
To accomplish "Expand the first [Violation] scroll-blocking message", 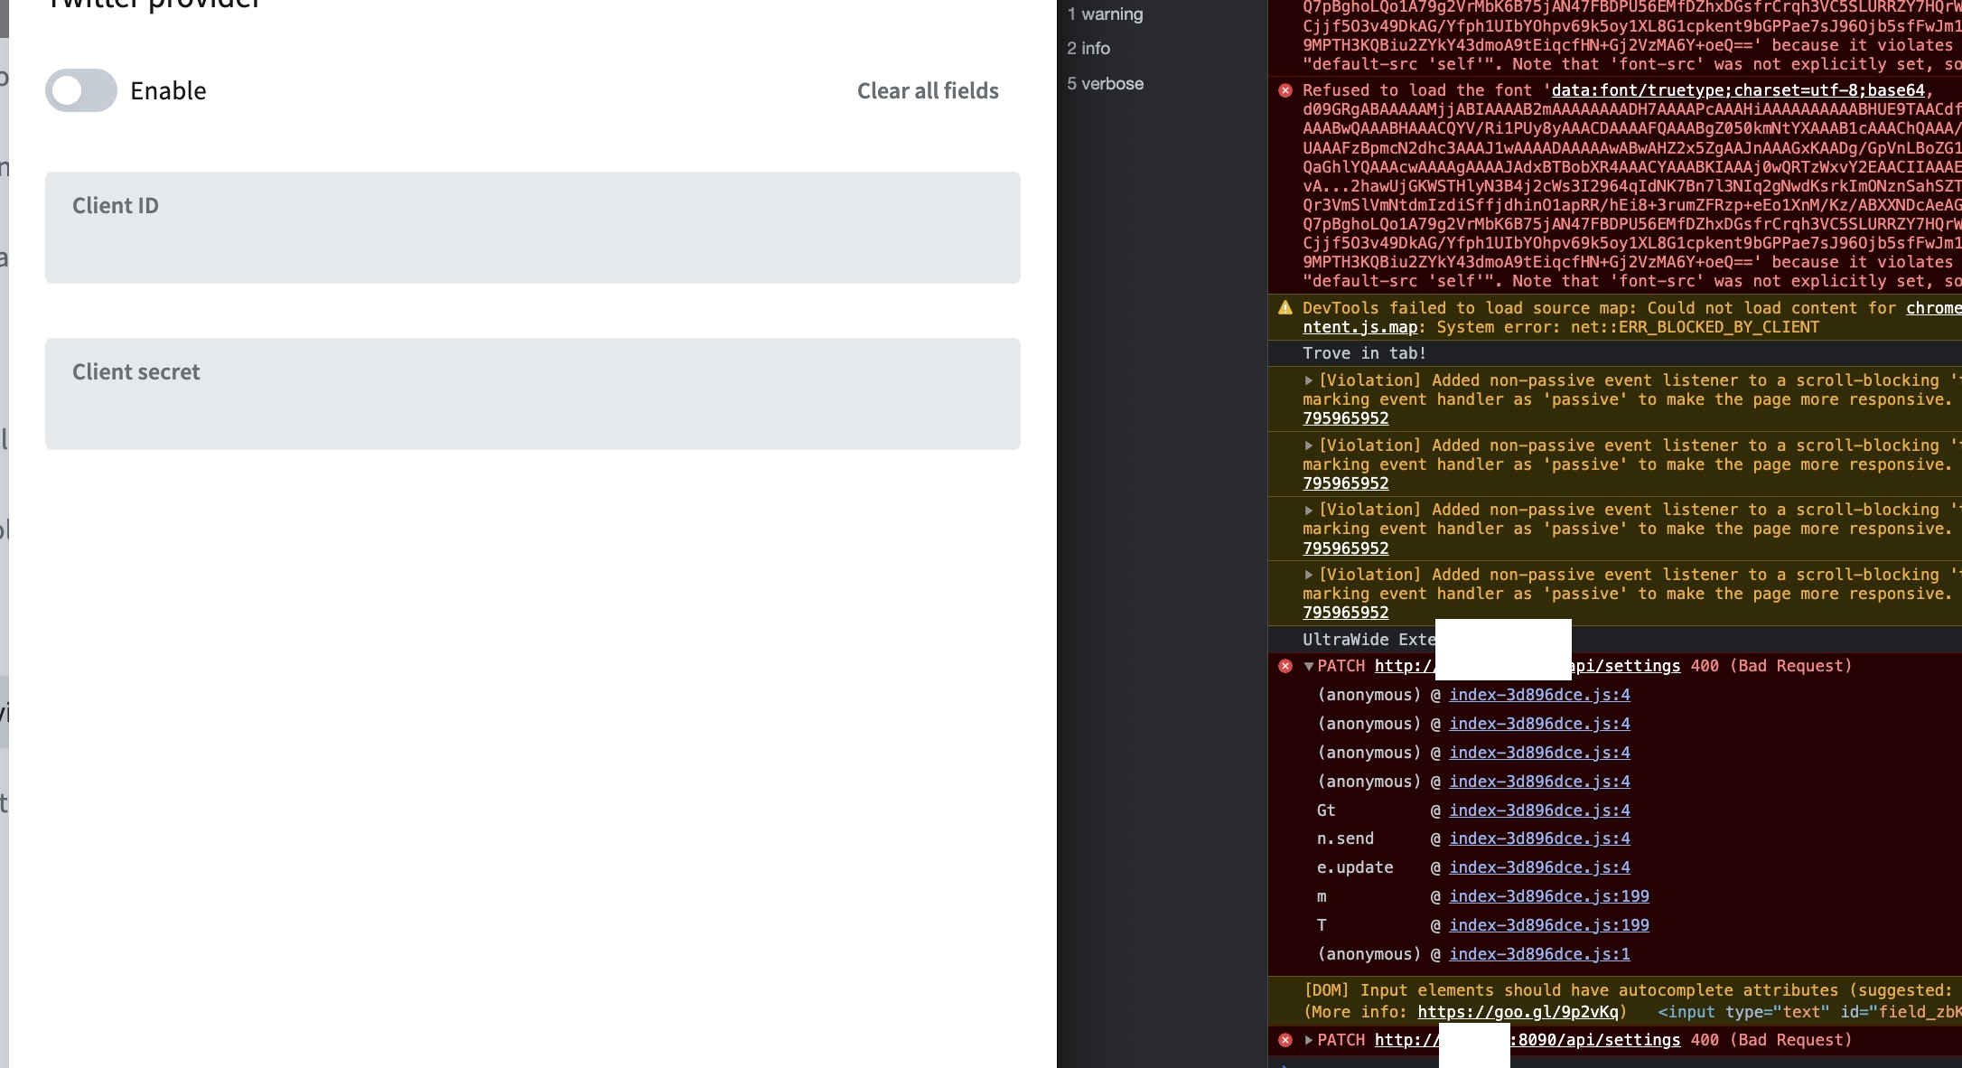I will click(1307, 380).
